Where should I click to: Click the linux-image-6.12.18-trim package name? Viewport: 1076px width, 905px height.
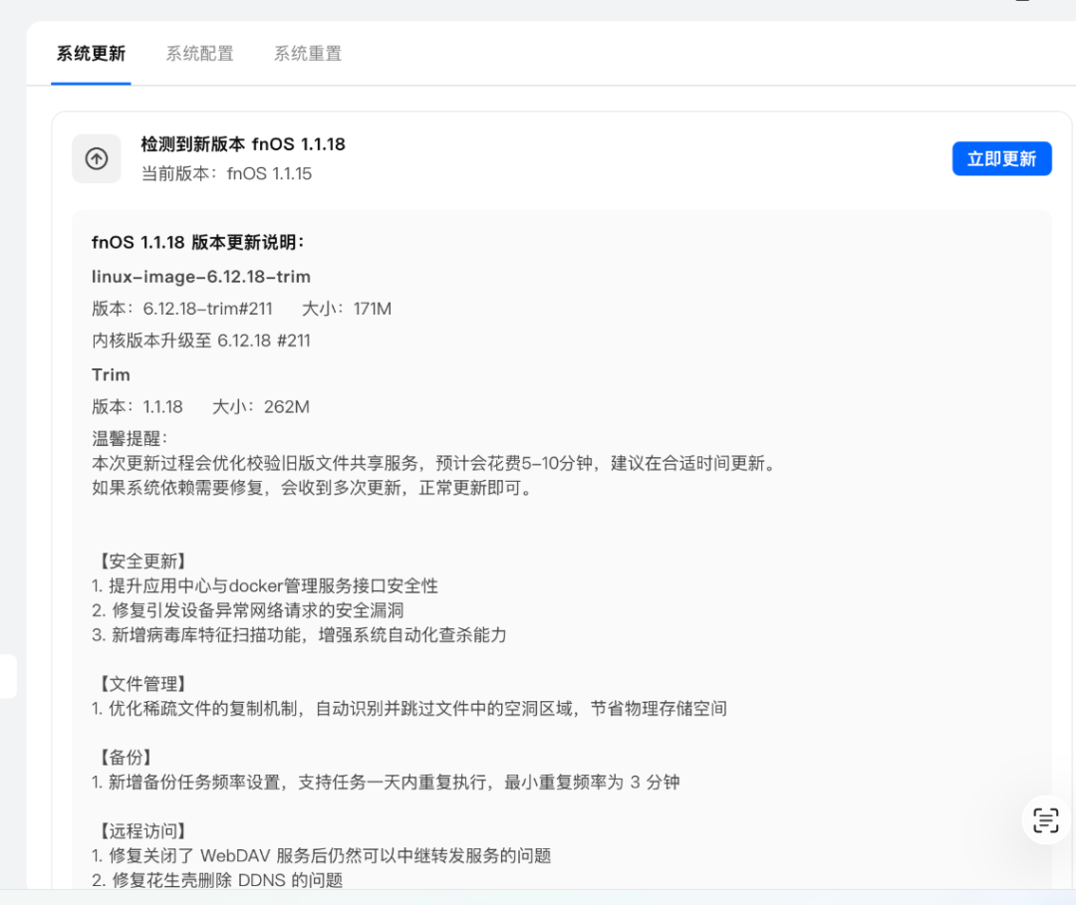coord(201,277)
